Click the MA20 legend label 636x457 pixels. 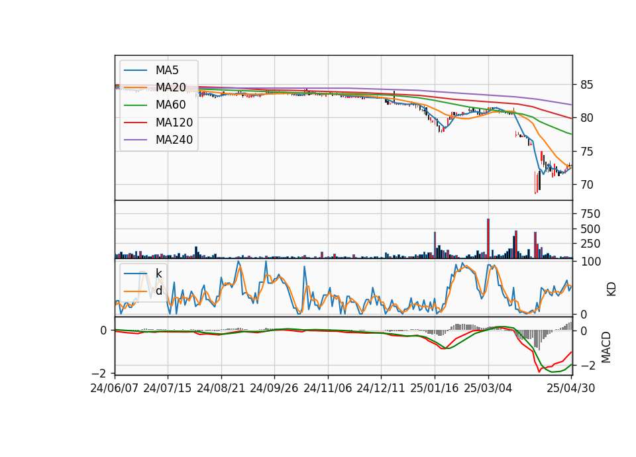[x=170, y=87]
